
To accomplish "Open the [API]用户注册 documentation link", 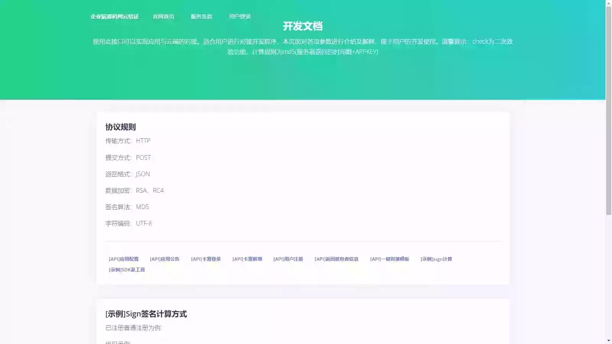I will click(288, 259).
